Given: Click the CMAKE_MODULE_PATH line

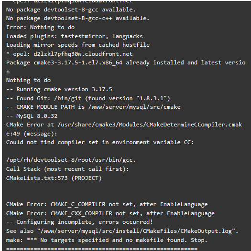Looking at the screenshot, I should point(93,107).
